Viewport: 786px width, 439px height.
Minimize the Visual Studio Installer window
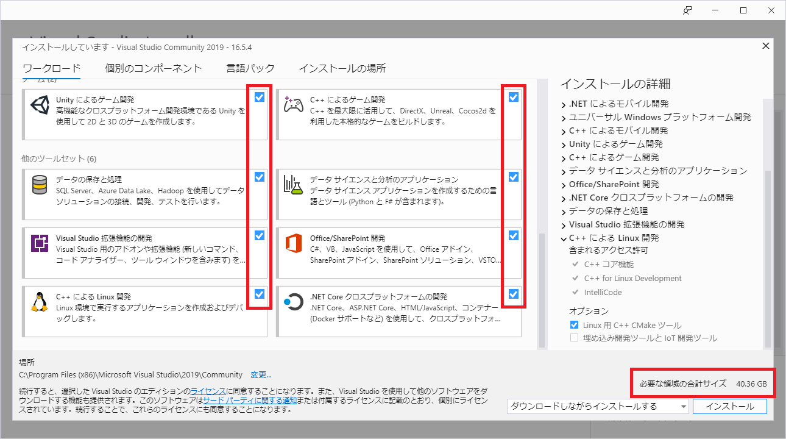click(715, 10)
